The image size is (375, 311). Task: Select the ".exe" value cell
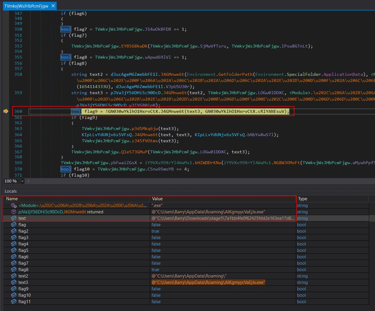(223, 205)
